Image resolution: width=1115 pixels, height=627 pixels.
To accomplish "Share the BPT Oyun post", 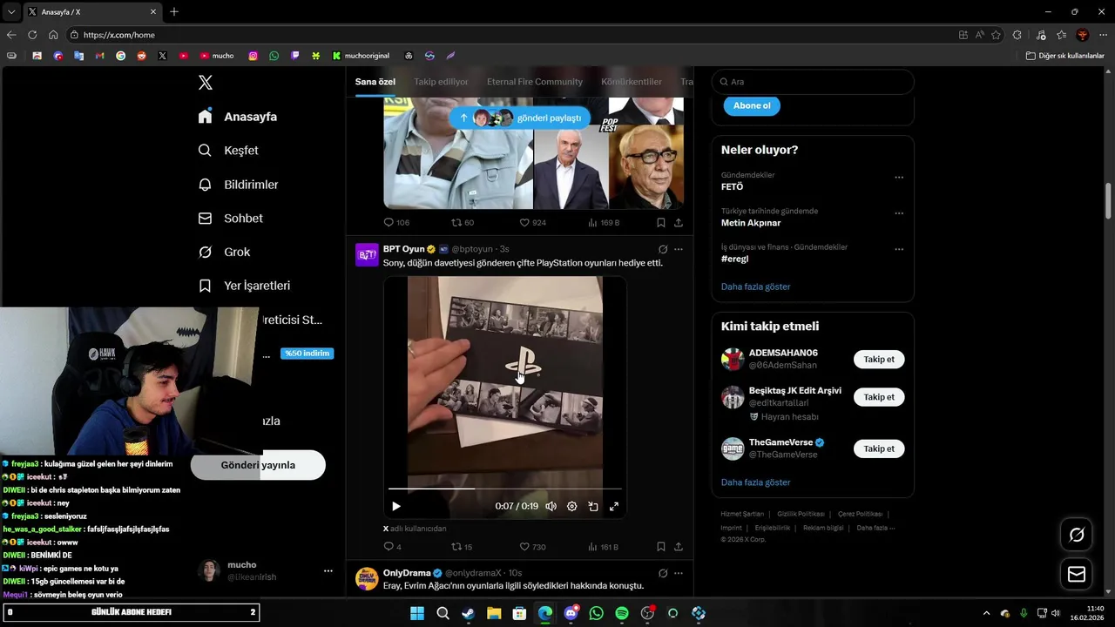I will tap(679, 547).
